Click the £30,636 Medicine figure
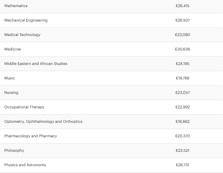 tap(182, 49)
